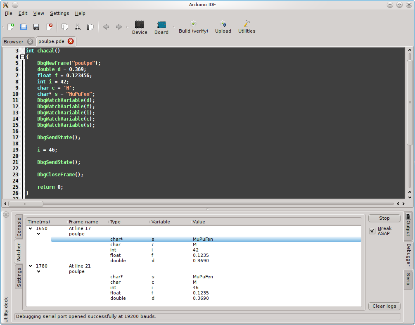Select the At line 17 frame entry
415x325 pixels.
coord(80,228)
